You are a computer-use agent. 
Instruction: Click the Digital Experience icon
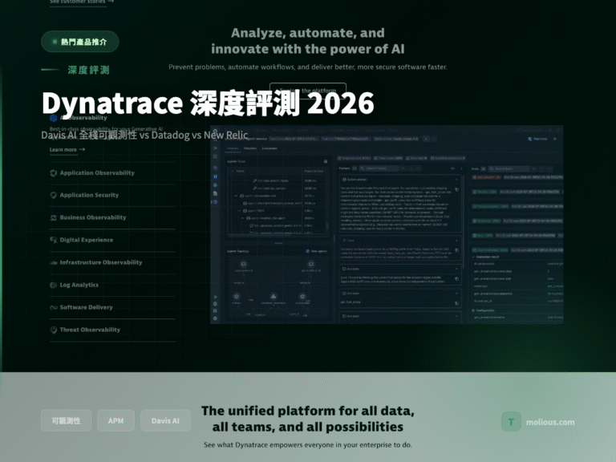pyautogui.click(x=54, y=240)
